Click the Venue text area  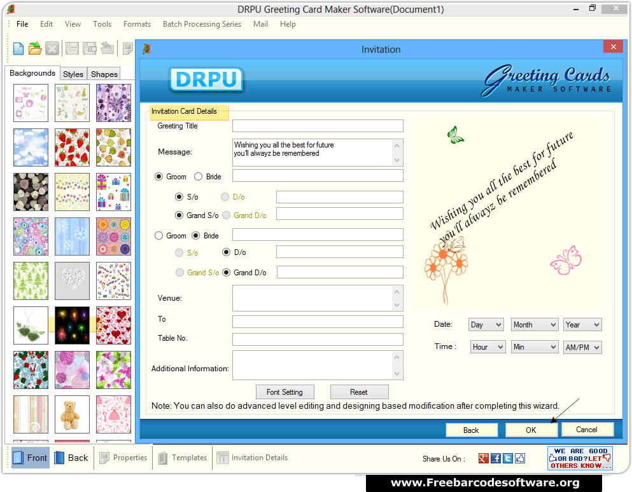318,298
